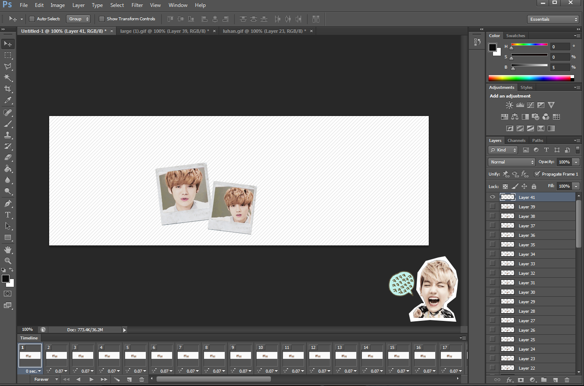Click the color spectrum ramp bar
The width and height of the screenshot is (584, 386).
(531, 78)
